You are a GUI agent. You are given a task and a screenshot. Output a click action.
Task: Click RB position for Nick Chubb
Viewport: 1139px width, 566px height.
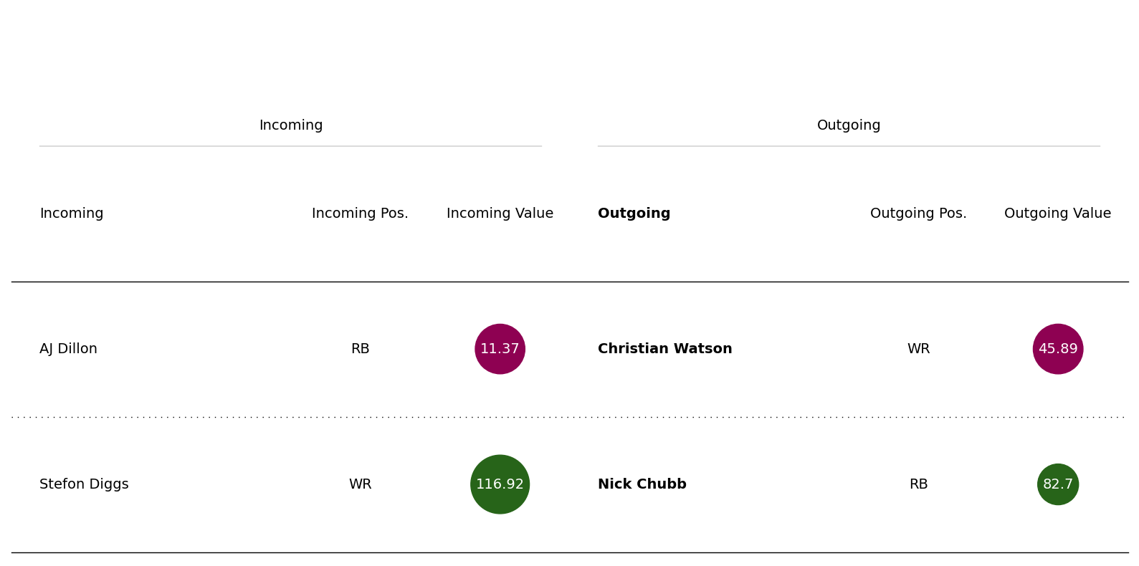click(918, 484)
